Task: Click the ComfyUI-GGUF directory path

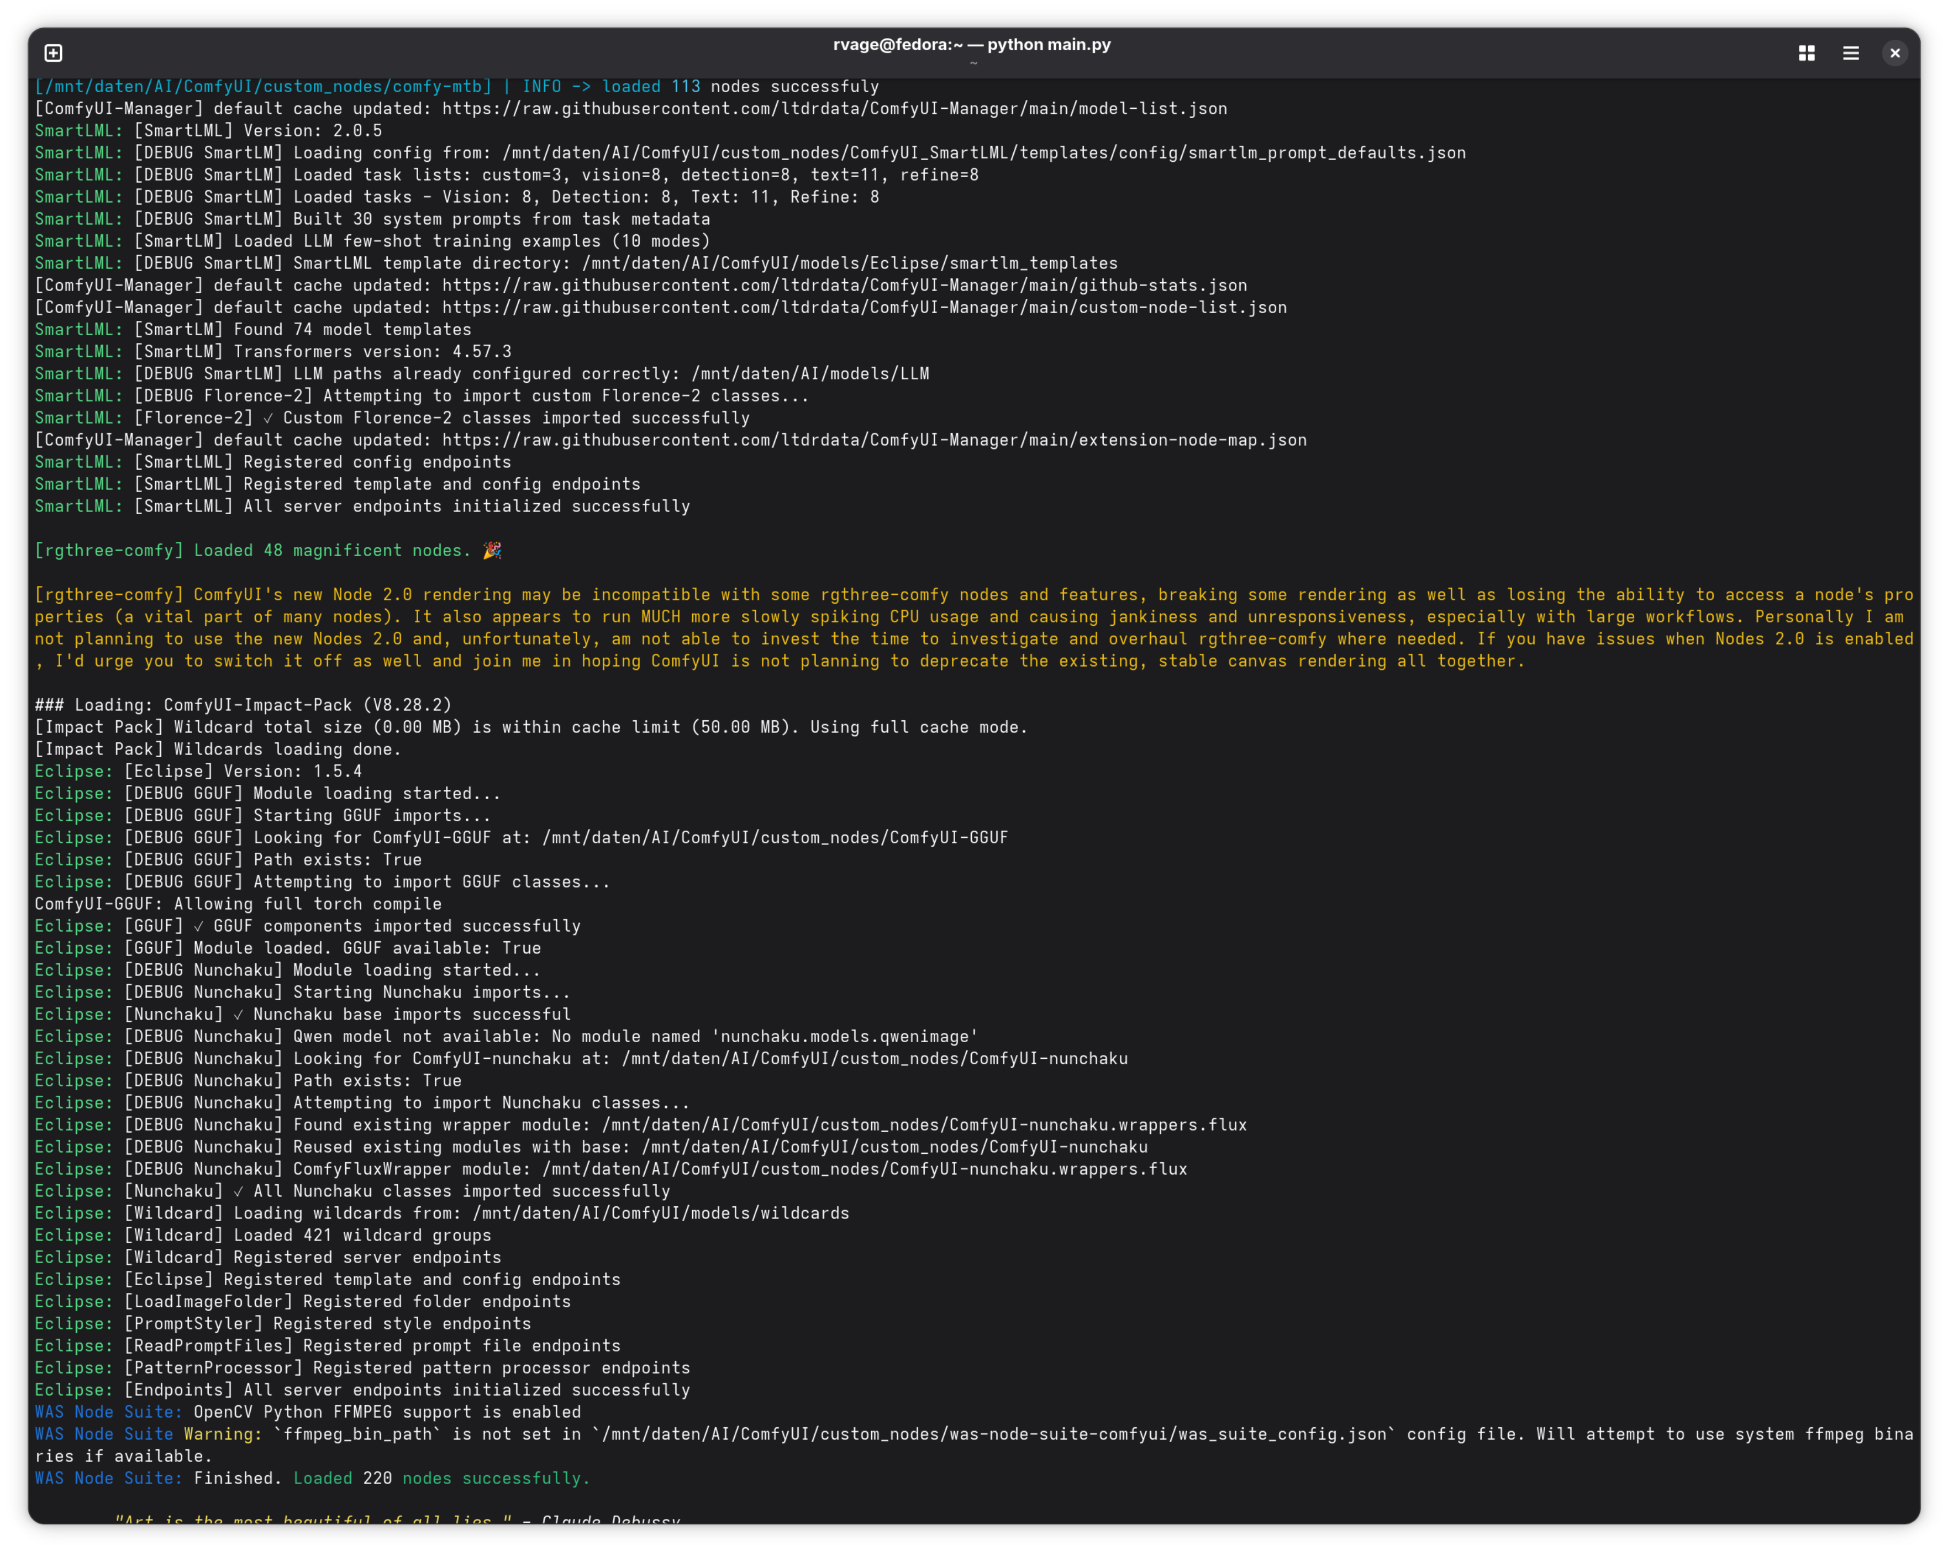Action: click(x=775, y=837)
